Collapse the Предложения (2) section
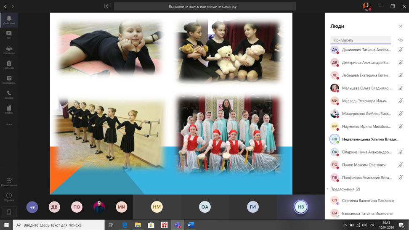Viewport: 409px width, 230px height. coord(328,189)
